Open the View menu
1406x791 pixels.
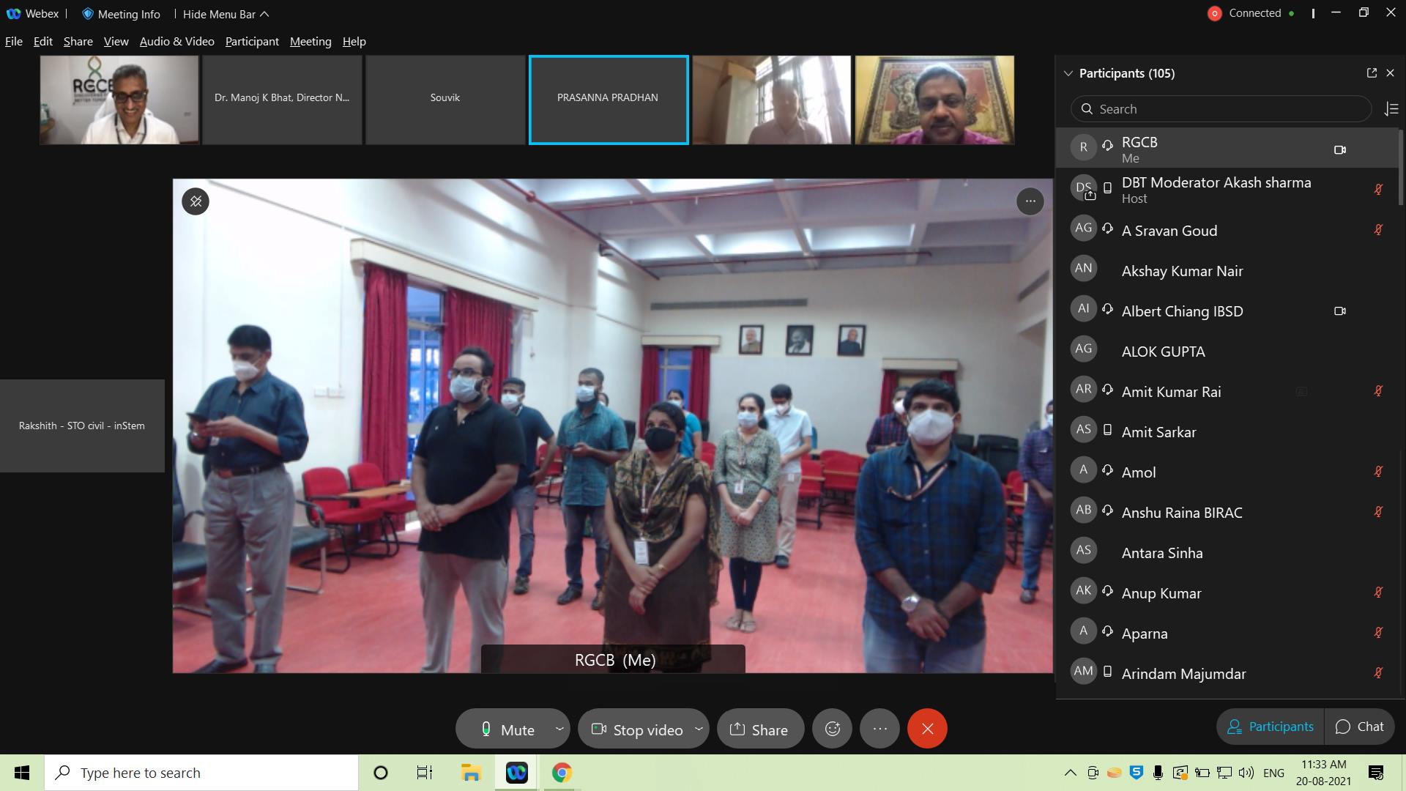116,42
